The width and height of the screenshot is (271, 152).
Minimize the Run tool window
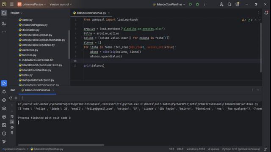point(258,90)
